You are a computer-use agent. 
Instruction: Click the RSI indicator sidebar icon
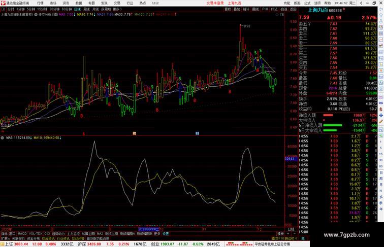(381, 103)
